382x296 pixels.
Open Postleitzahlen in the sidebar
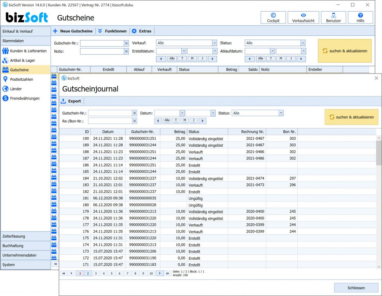(x=25, y=80)
